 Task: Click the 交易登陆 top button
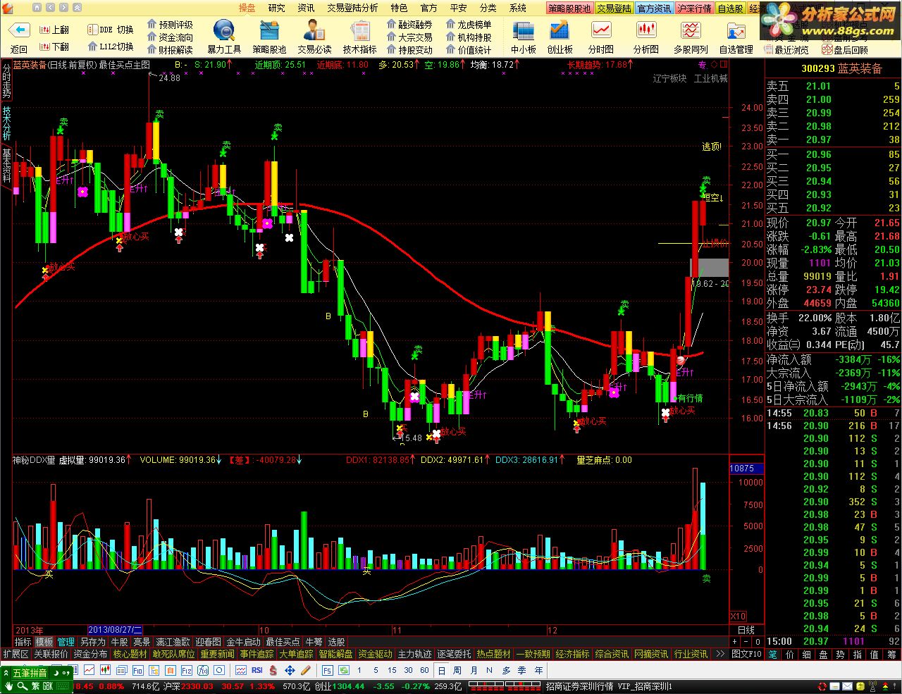[x=614, y=8]
